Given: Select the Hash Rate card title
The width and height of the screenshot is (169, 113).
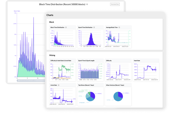Looking at the screenshot, I should pos(137,60).
